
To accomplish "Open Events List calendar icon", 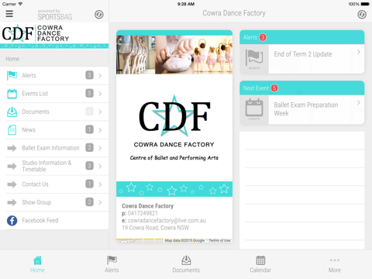I will 12,94.
